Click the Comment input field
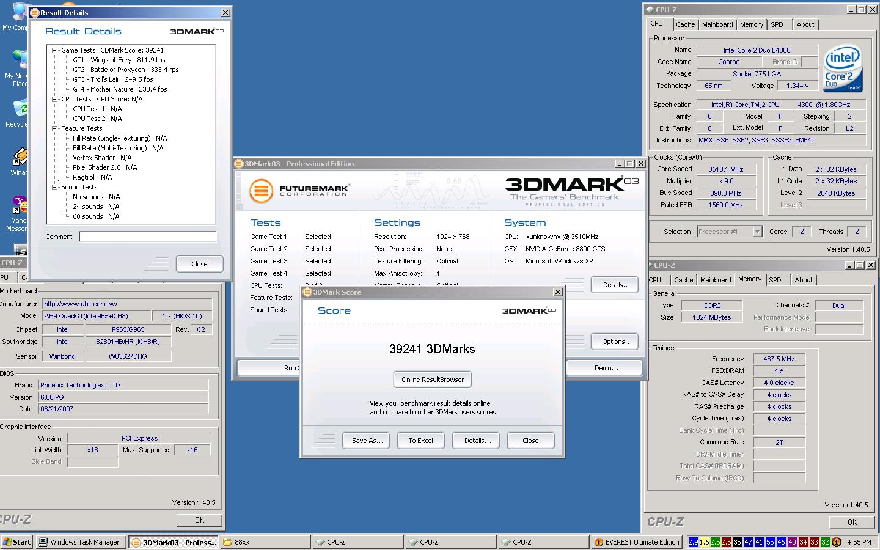Viewport: 880px width, 550px height. 147,237
